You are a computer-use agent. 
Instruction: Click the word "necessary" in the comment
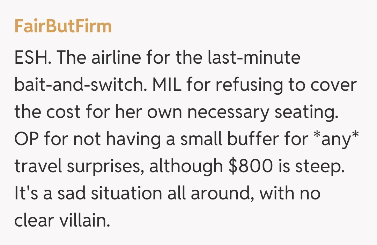(227, 112)
